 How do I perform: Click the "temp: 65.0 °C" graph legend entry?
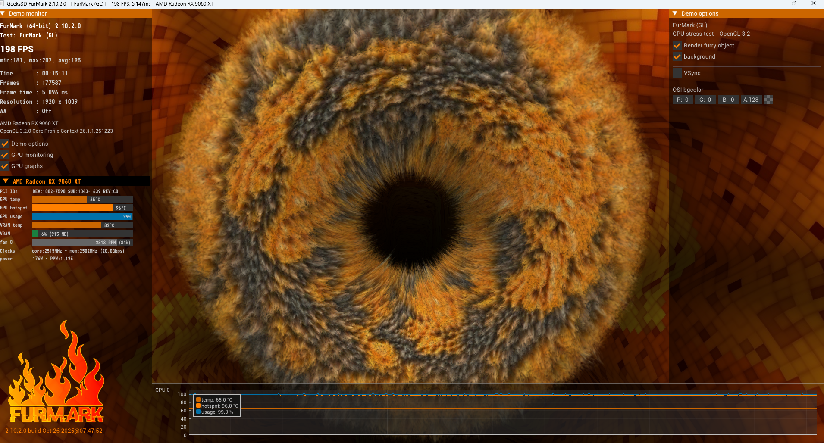click(x=214, y=400)
